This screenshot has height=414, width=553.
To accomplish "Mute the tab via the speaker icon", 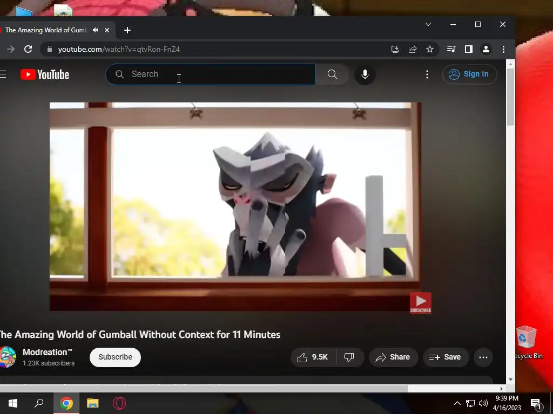I will [x=95, y=30].
